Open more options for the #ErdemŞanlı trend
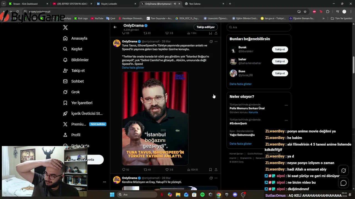This screenshot has width=355, height=199. [286, 120]
